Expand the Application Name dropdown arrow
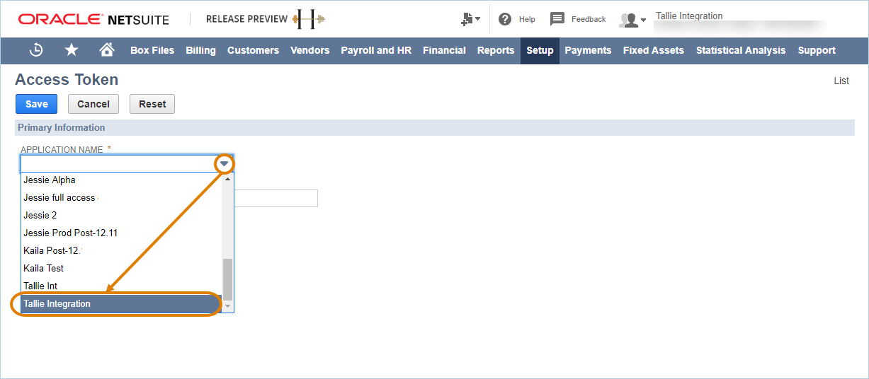 (x=225, y=164)
